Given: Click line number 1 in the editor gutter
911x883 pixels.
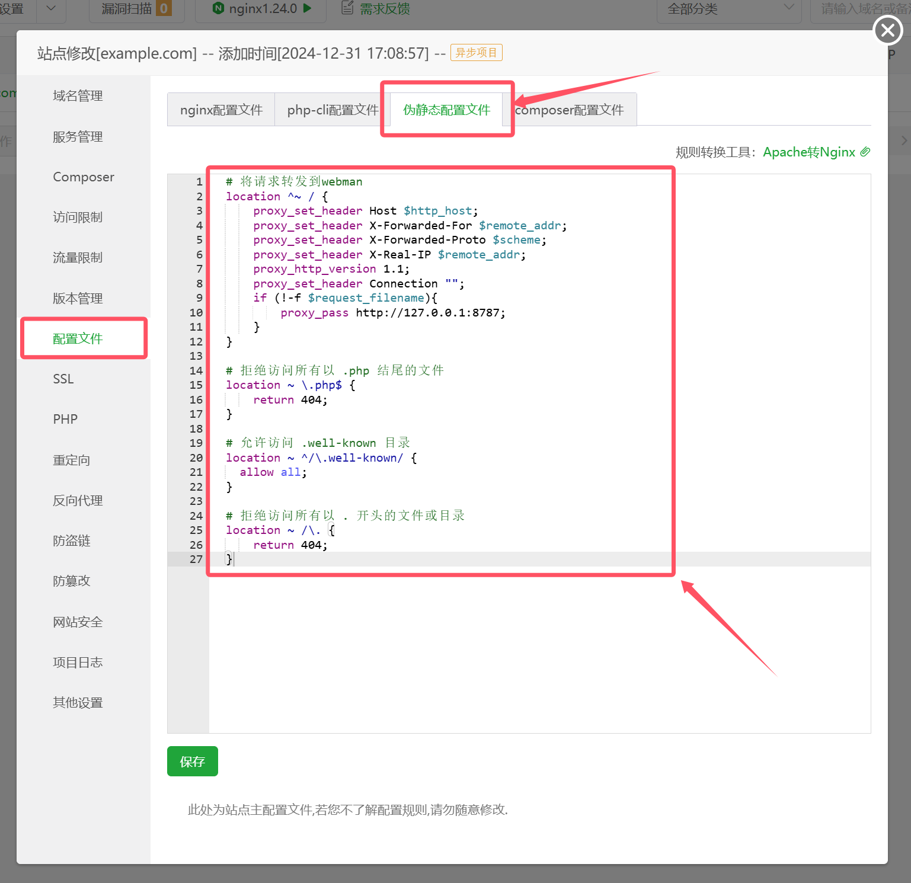Looking at the screenshot, I should pyautogui.click(x=199, y=182).
